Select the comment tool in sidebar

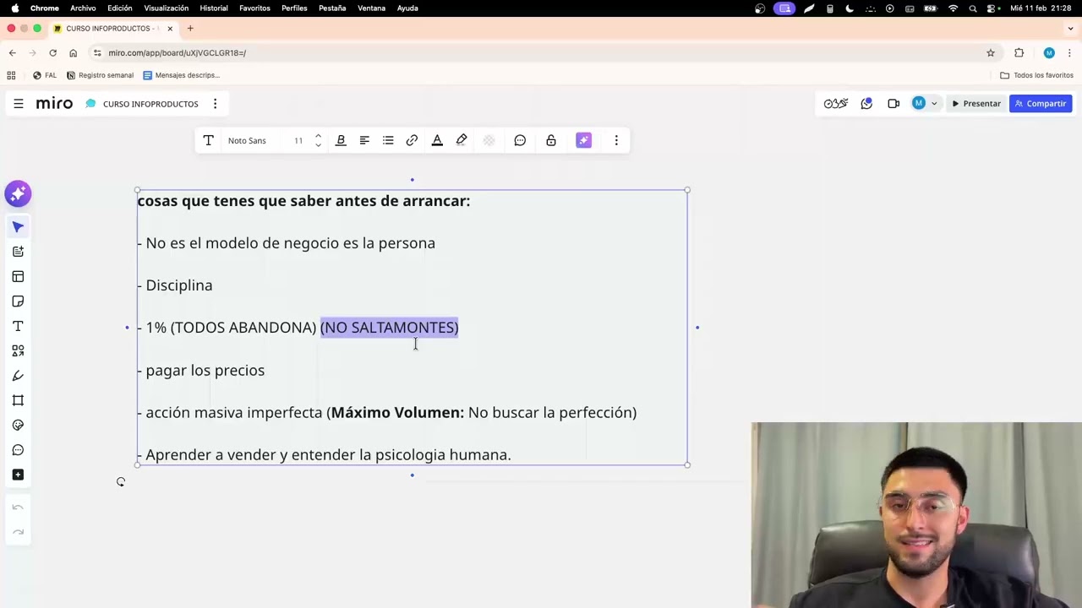[18, 450]
